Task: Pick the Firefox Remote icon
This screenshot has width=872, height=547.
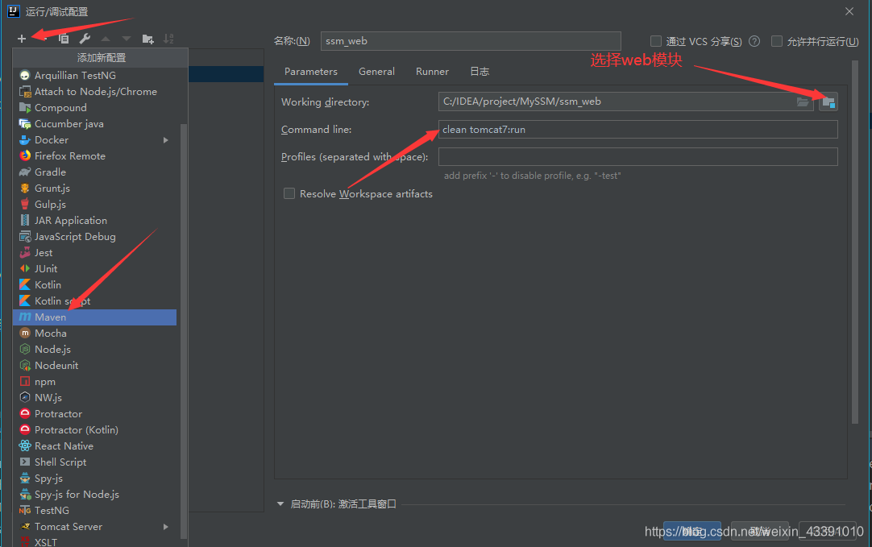Action: 24,155
